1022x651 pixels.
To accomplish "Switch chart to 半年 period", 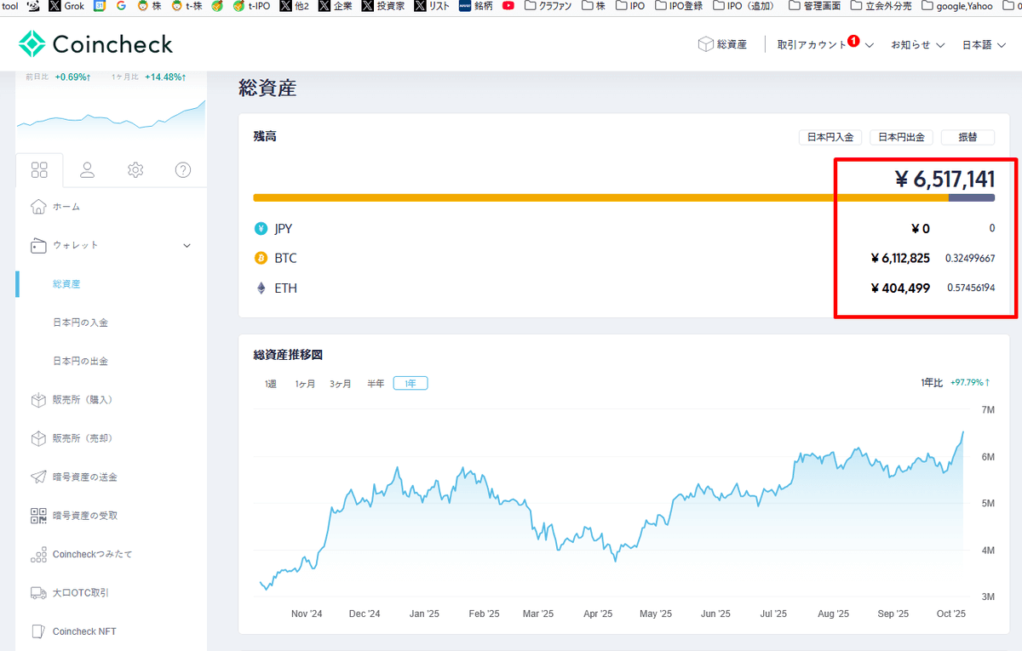I will click(x=375, y=383).
